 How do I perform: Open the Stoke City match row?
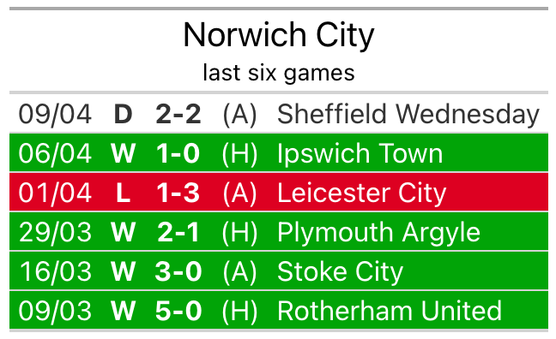[279, 271]
